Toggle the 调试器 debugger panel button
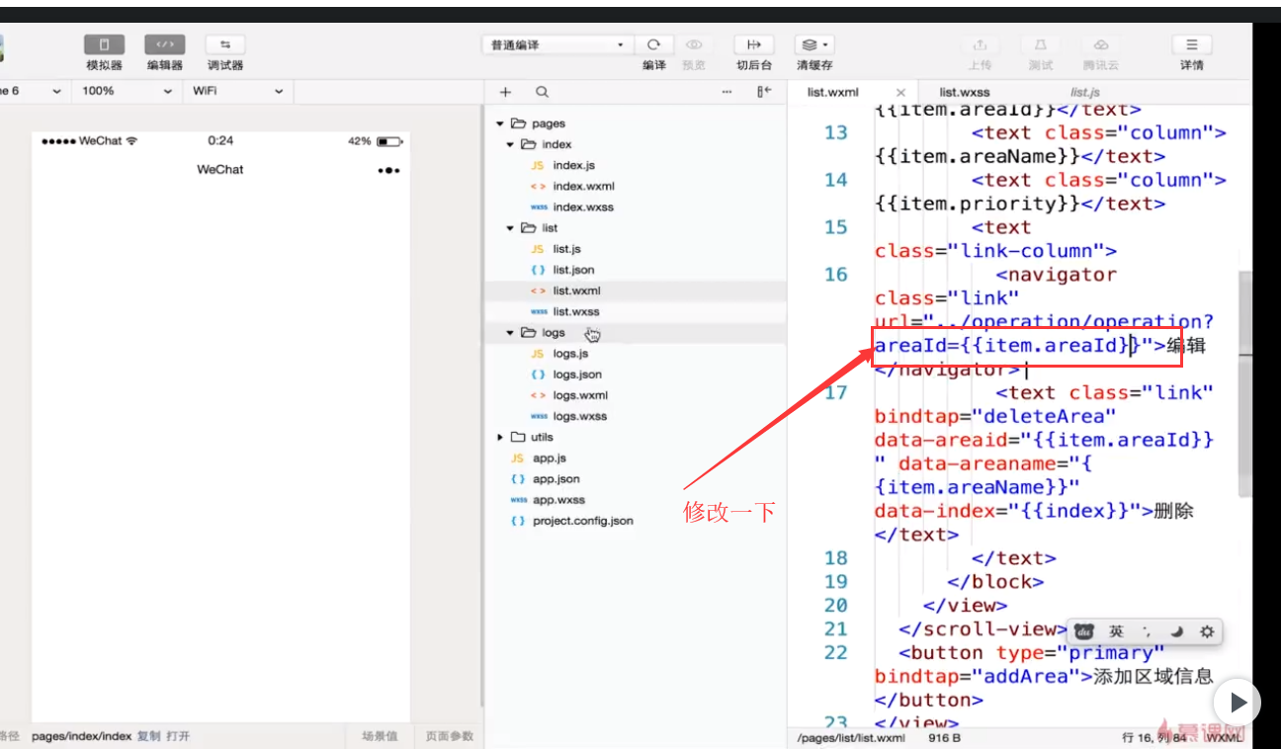1281x749 pixels. [x=224, y=44]
